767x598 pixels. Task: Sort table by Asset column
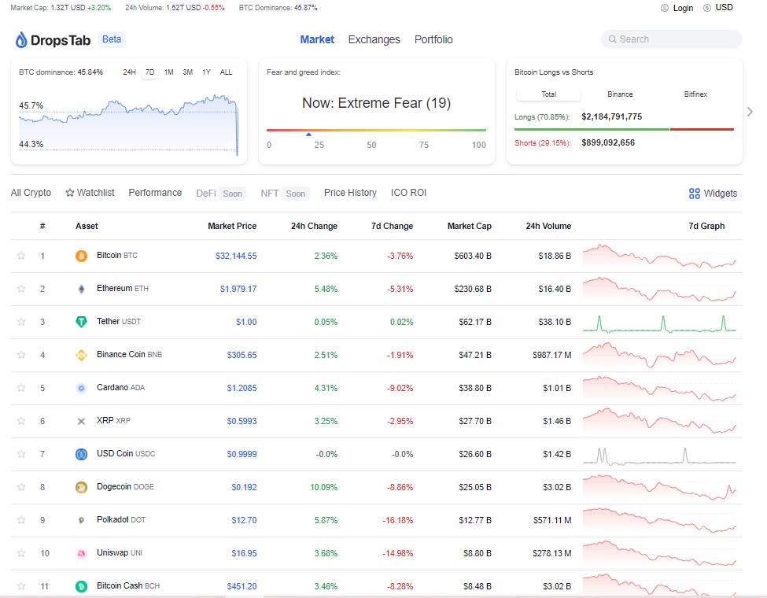(87, 226)
